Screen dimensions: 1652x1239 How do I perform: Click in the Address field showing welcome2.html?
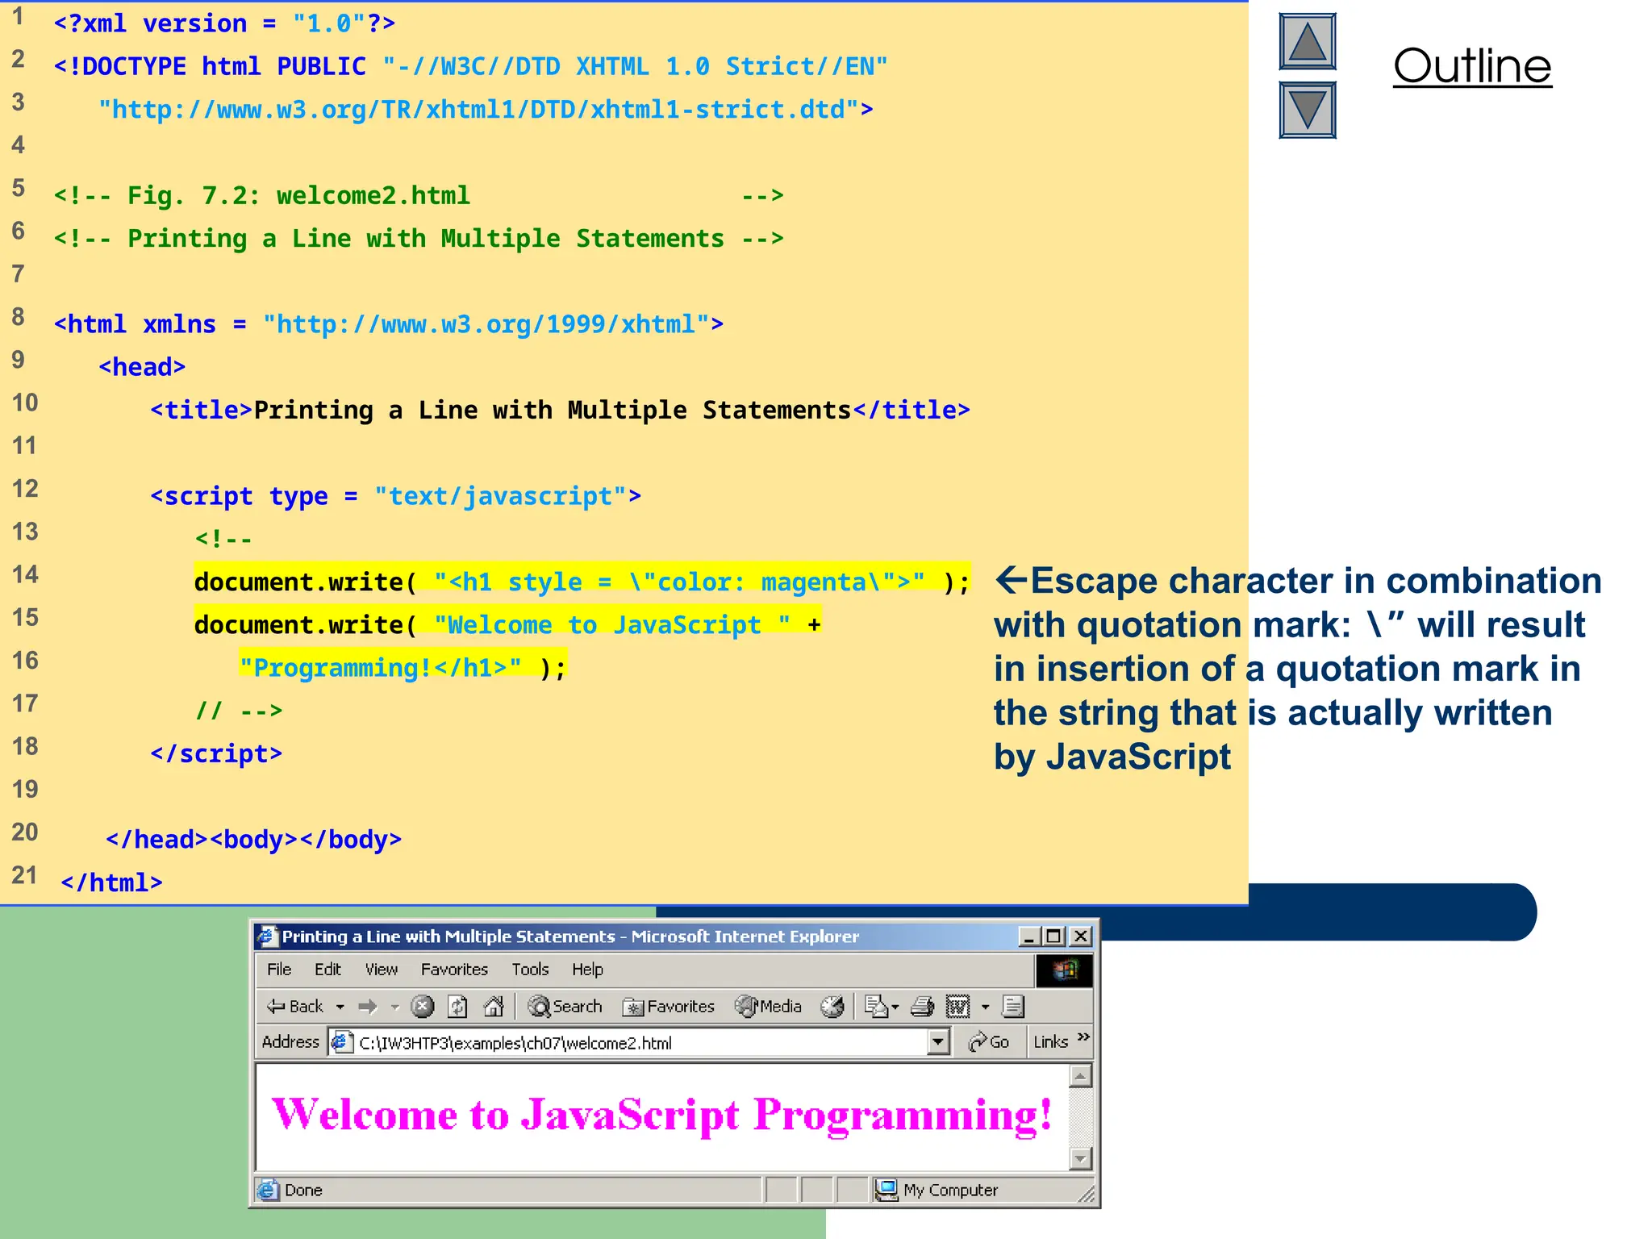pos(629,1043)
